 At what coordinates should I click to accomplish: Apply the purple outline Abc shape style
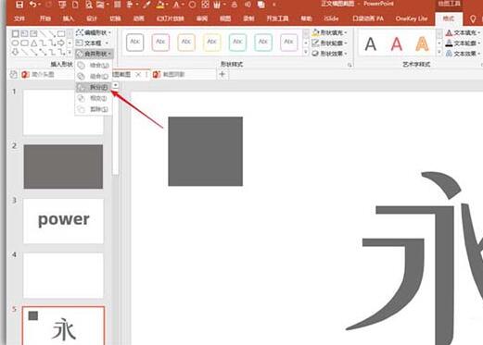[x=289, y=43]
